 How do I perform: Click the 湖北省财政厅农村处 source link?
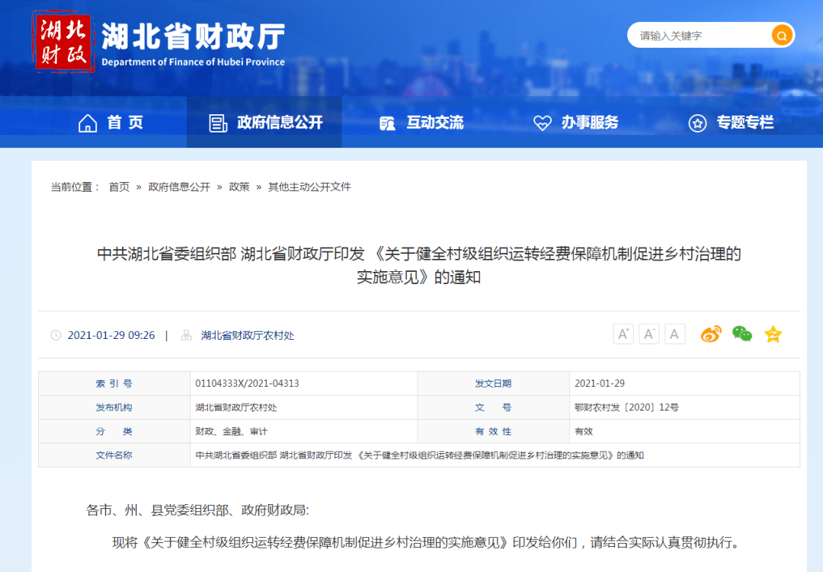[x=248, y=335]
